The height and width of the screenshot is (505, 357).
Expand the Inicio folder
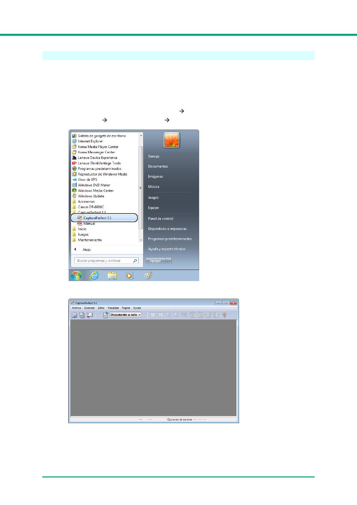(79, 229)
